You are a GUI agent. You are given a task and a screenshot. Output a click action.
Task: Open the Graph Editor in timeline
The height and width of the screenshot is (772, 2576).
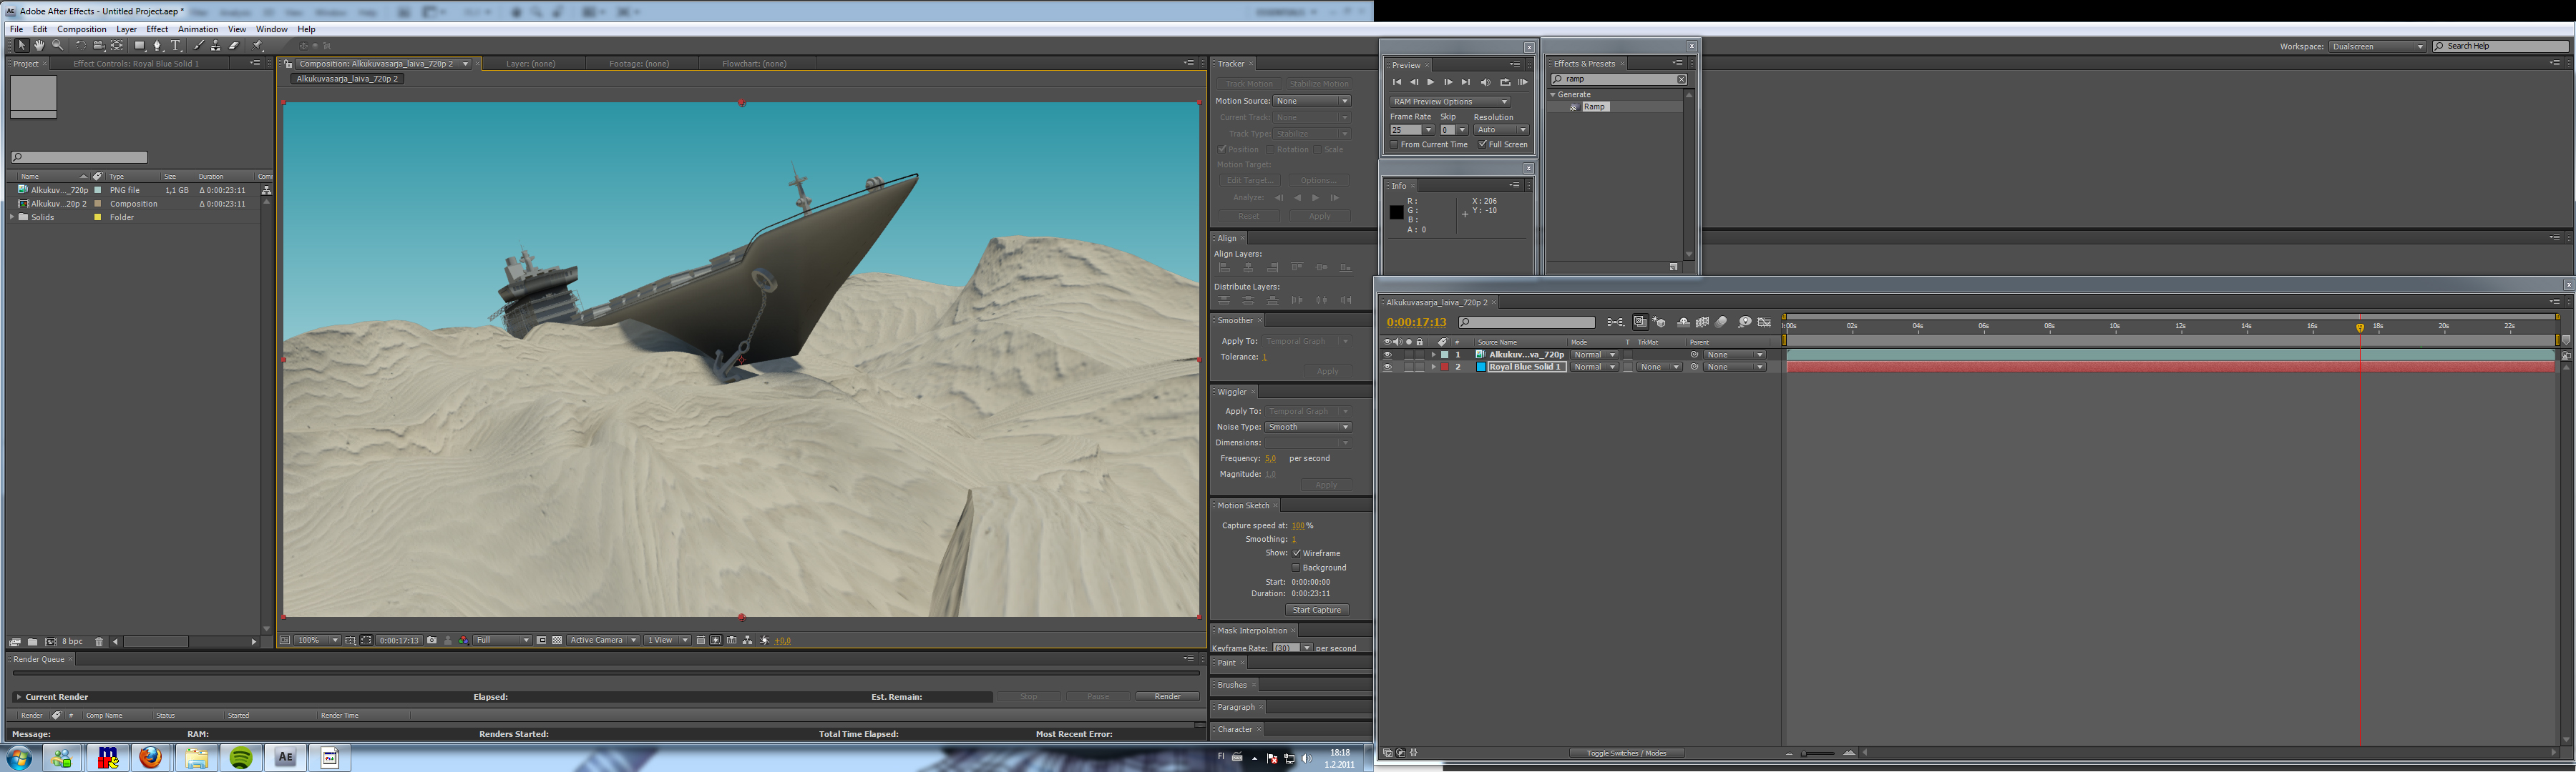click(x=1764, y=322)
